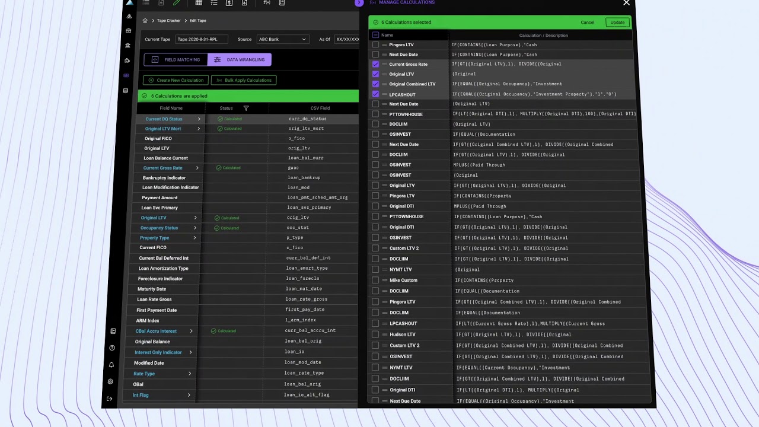Open the notifications bell icon

click(111, 365)
